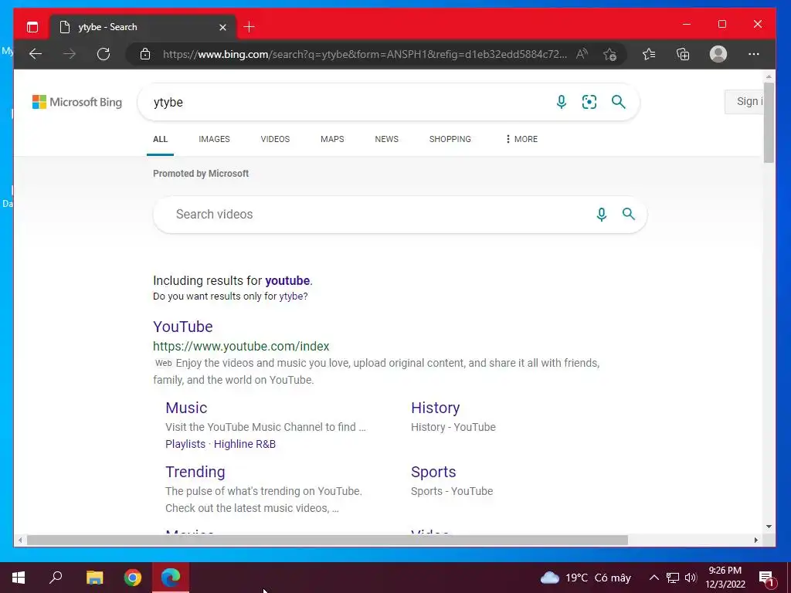Image resolution: width=791 pixels, height=593 pixels.
Task: Launch Google Chrome from taskbar
Action: tap(133, 578)
